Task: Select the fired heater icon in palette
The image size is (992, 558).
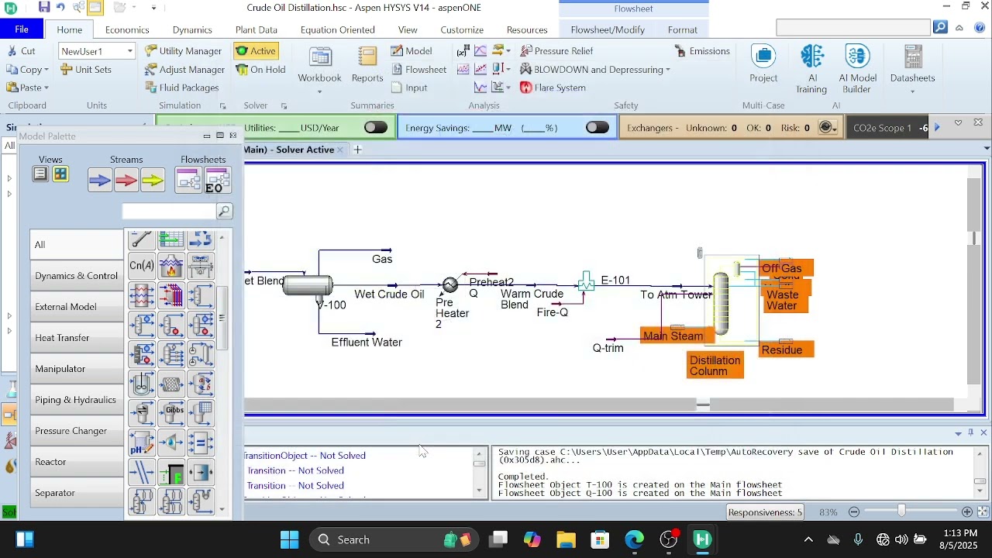Action: click(x=171, y=266)
